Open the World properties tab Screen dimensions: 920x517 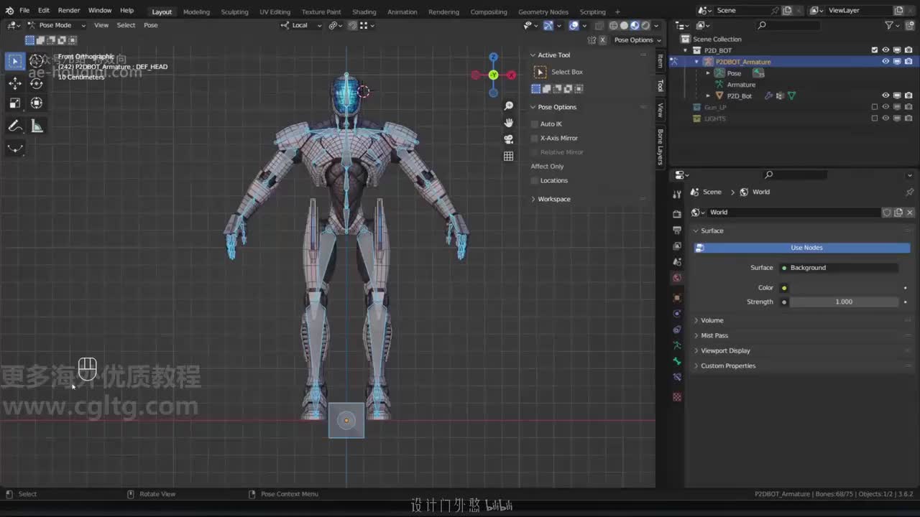677,278
